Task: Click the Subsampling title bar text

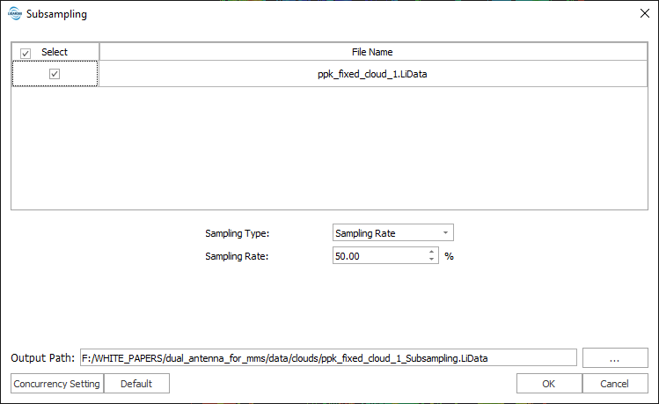Action: 57,14
